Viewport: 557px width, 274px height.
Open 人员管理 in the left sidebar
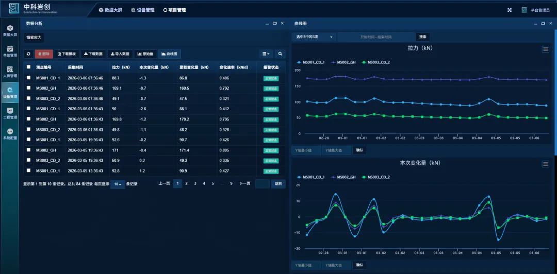tap(10, 72)
